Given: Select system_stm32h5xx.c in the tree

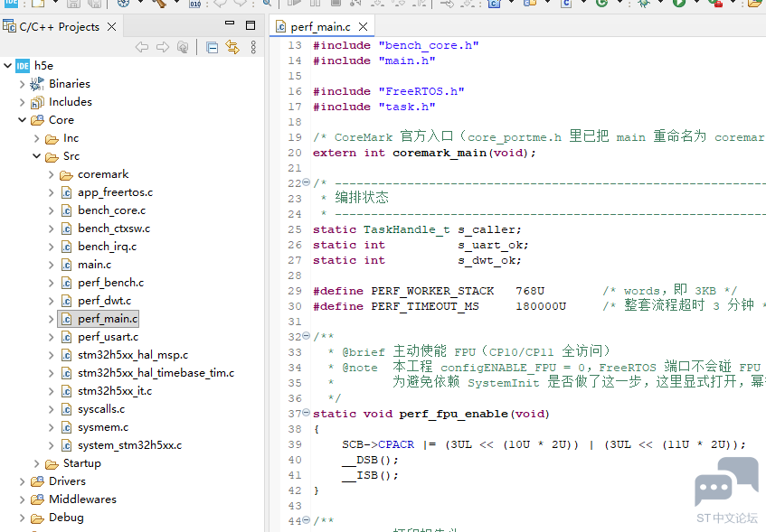Looking at the screenshot, I should click(x=129, y=445).
